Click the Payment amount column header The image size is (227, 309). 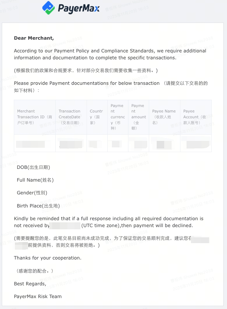click(139, 117)
